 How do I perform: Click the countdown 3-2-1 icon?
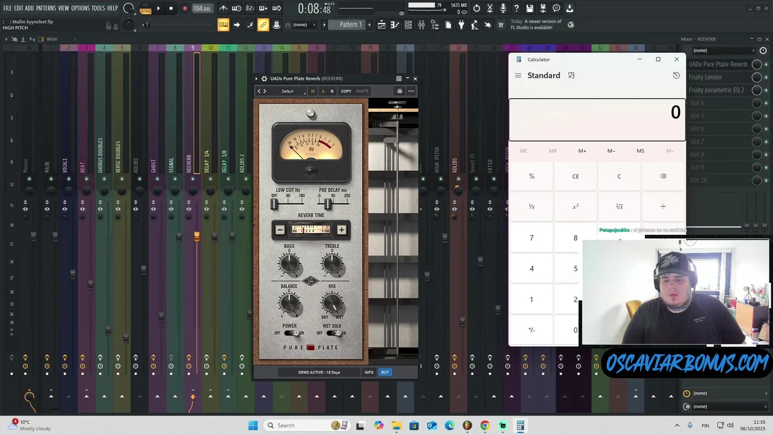pyautogui.click(x=249, y=8)
